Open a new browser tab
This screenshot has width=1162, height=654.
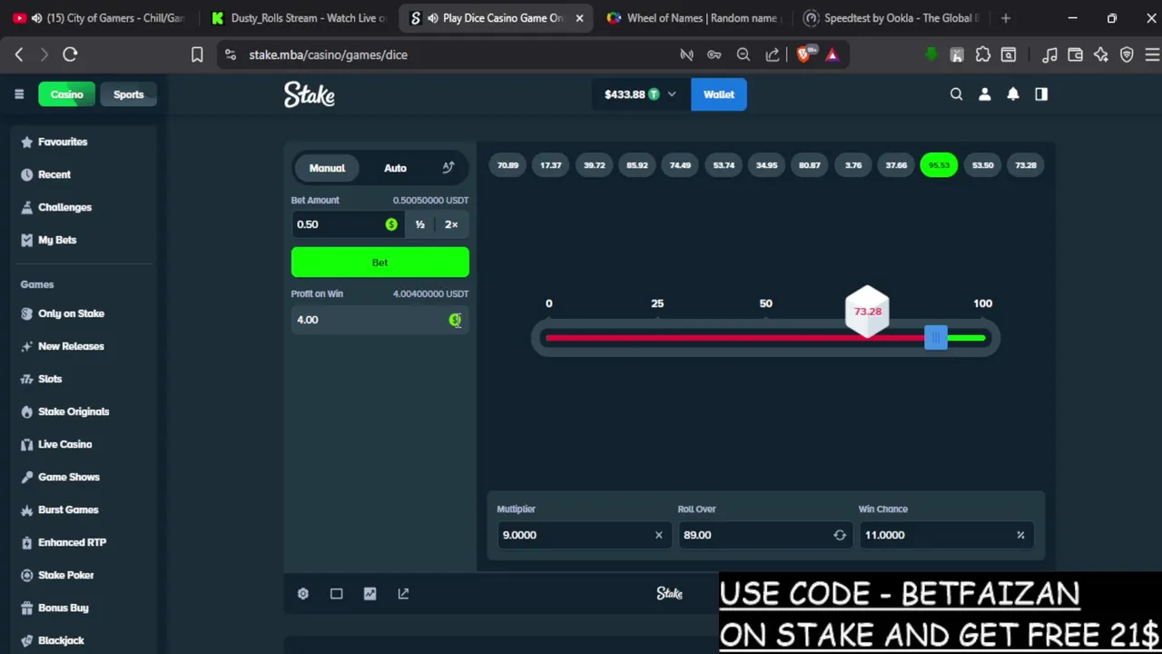tap(1006, 18)
